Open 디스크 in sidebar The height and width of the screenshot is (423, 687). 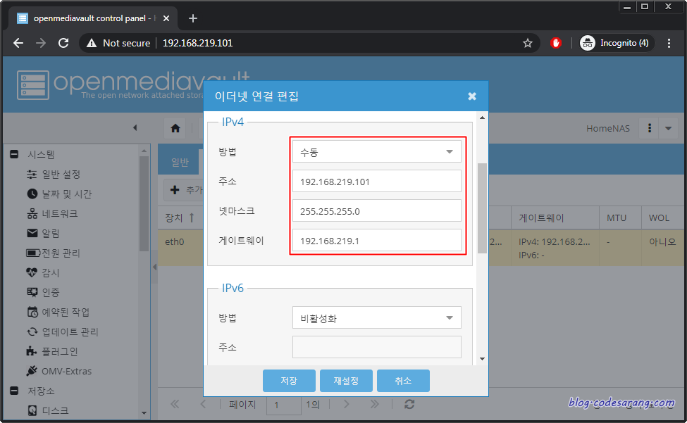(x=55, y=411)
